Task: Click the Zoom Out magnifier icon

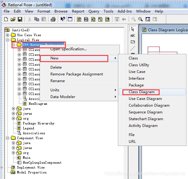Action: pos(140,19)
